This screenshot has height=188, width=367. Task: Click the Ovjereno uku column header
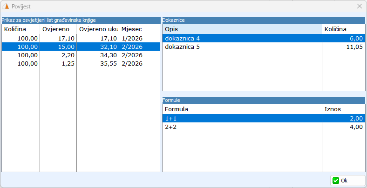97,29
